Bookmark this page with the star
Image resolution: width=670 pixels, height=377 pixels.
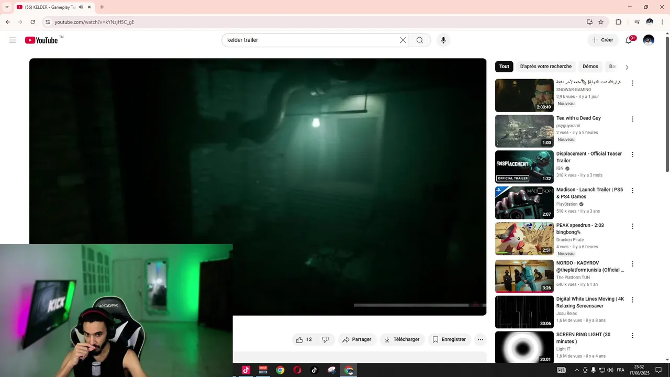point(601,22)
